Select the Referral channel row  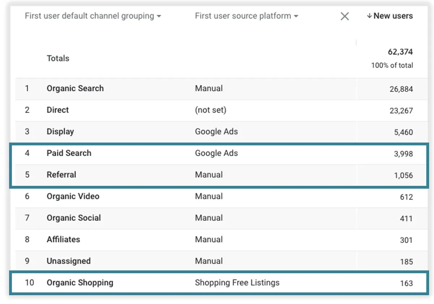pyautogui.click(x=61, y=175)
